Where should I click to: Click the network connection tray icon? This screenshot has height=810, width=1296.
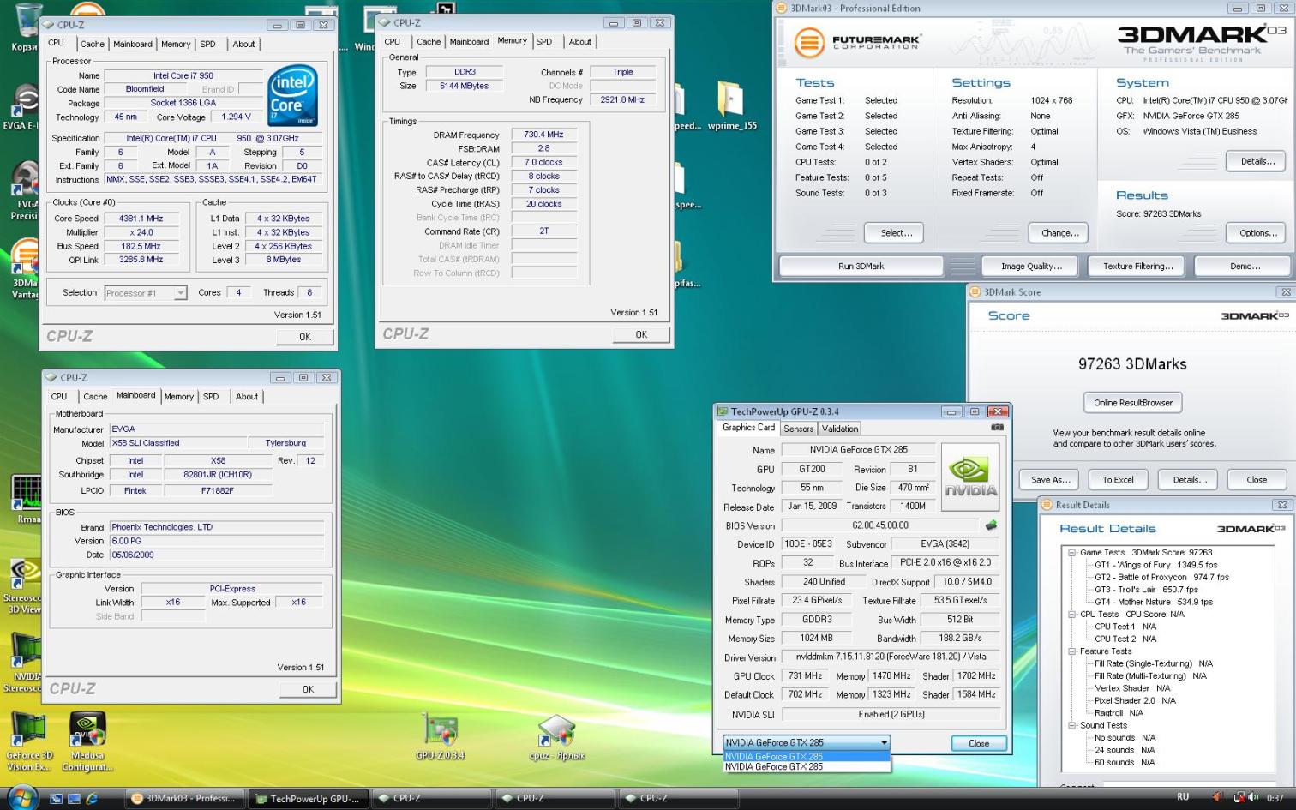(1239, 798)
